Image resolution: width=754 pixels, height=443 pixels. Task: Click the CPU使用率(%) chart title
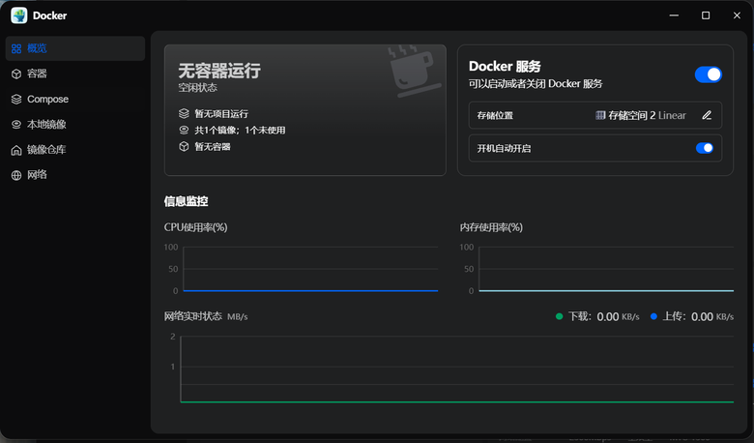pyautogui.click(x=195, y=227)
